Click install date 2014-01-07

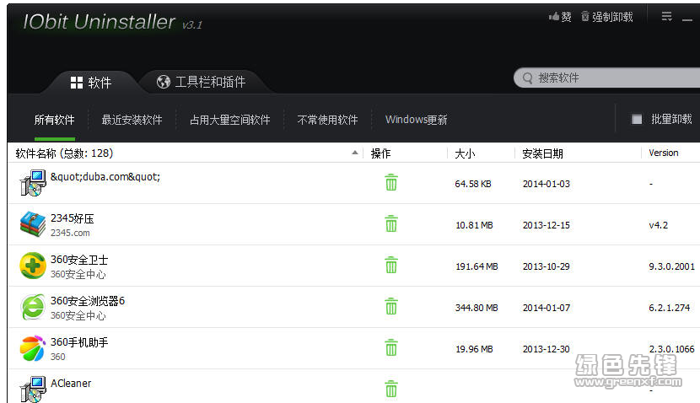[x=547, y=308]
